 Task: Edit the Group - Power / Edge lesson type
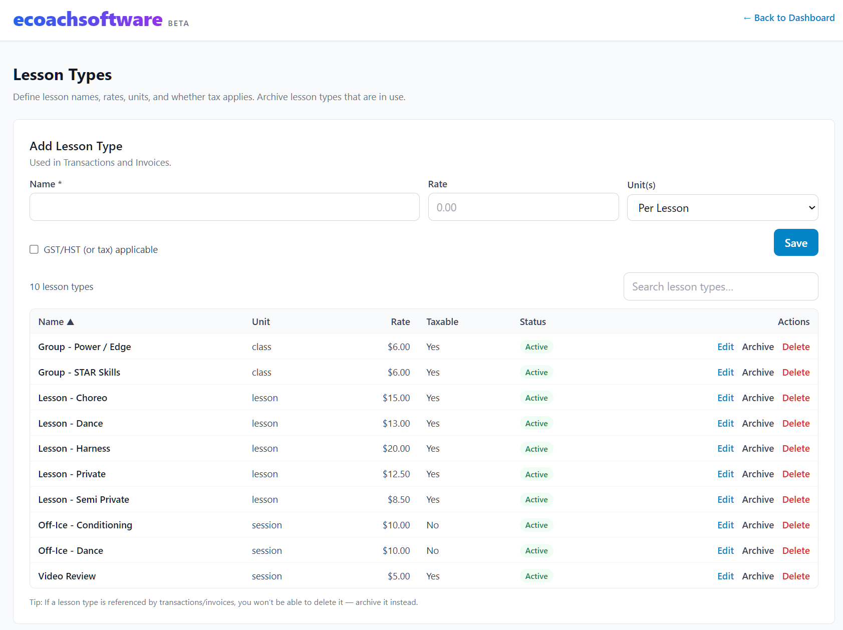coord(725,347)
